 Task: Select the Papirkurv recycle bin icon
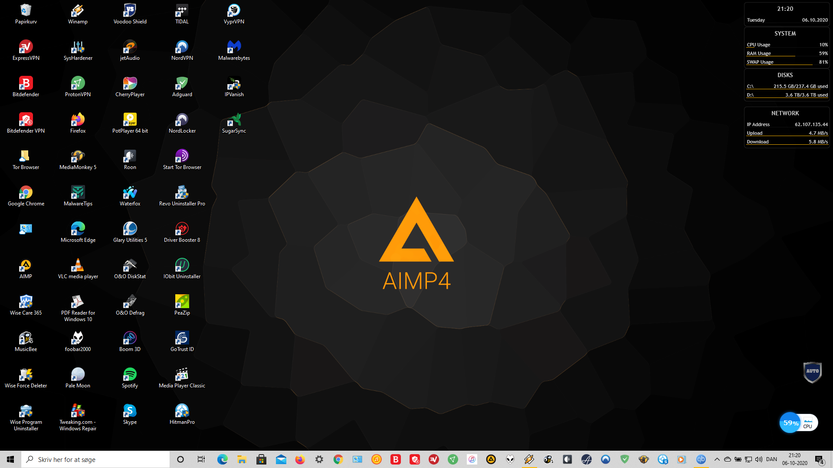pyautogui.click(x=26, y=10)
